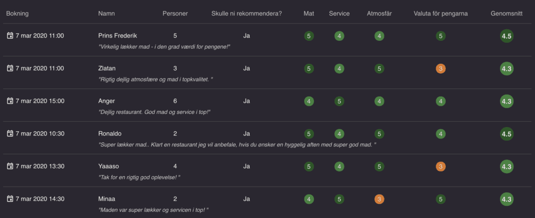Select Zlatan's orange value-for-money score badge

[x=440, y=68]
